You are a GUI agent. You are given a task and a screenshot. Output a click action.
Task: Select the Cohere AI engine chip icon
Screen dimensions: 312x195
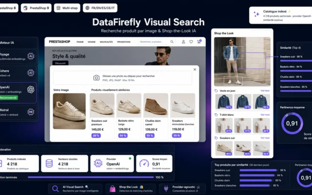31,73
